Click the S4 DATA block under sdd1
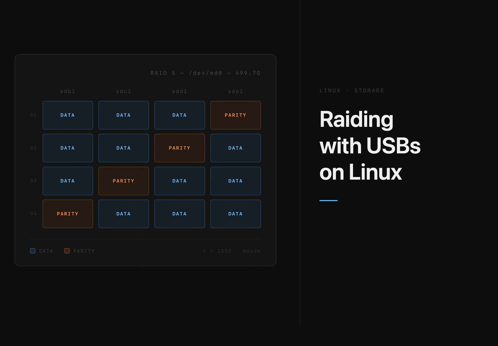This screenshot has width=498, height=346. [180, 214]
